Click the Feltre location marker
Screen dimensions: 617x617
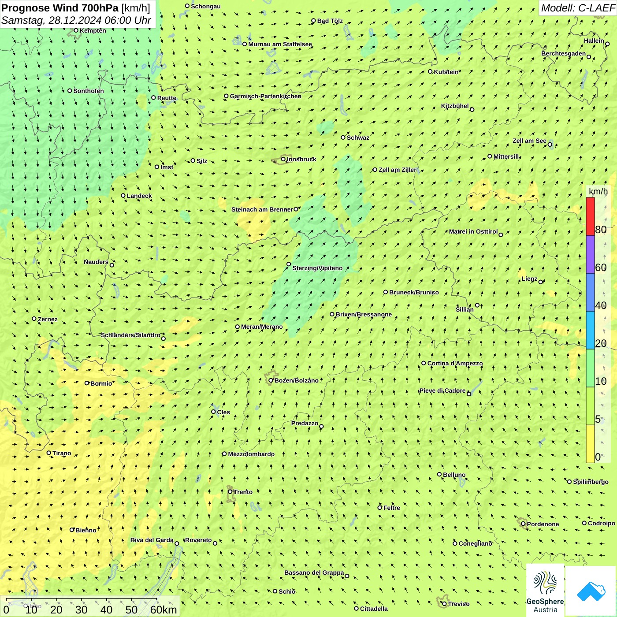click(380, 507)
